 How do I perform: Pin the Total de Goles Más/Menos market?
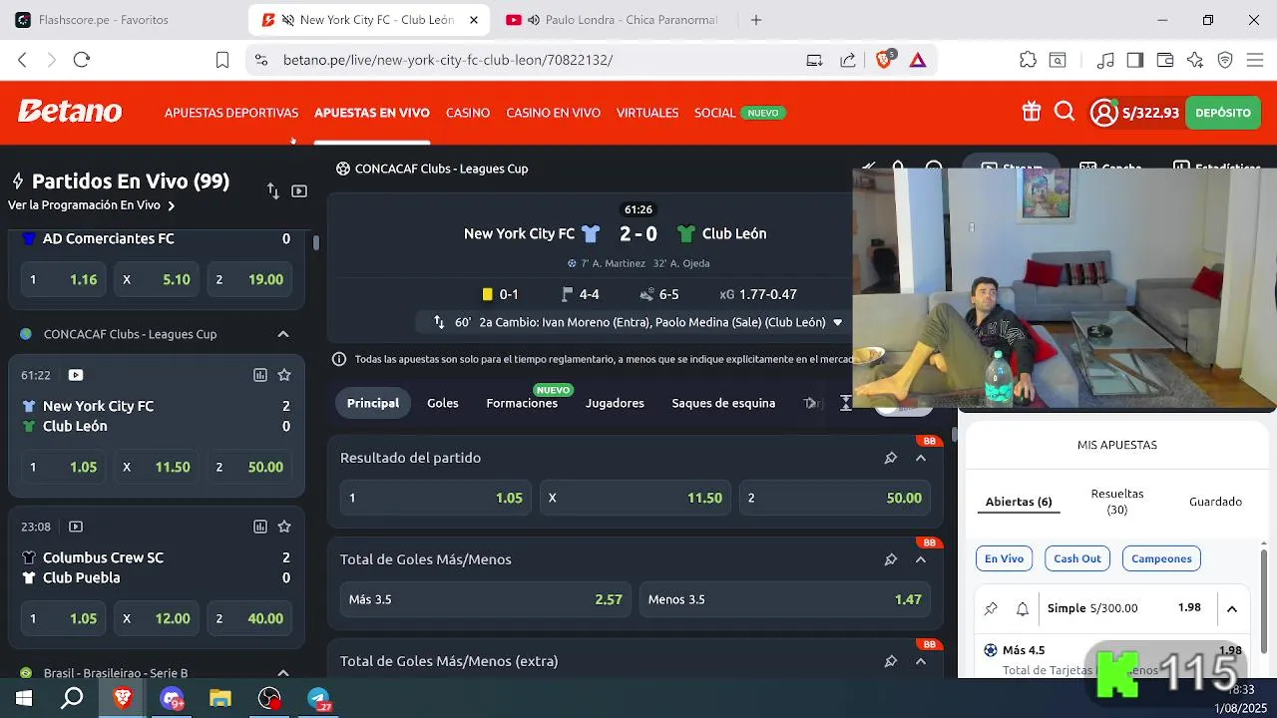pos(890,559)
